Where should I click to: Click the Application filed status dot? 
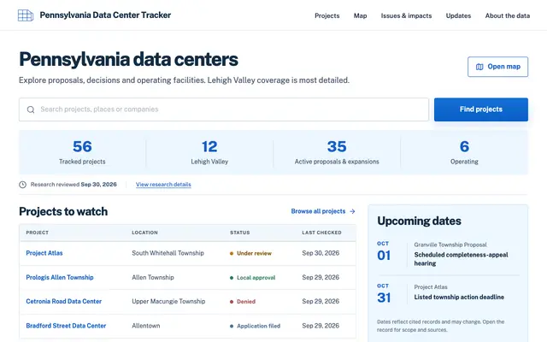click(x=232, y=327)
